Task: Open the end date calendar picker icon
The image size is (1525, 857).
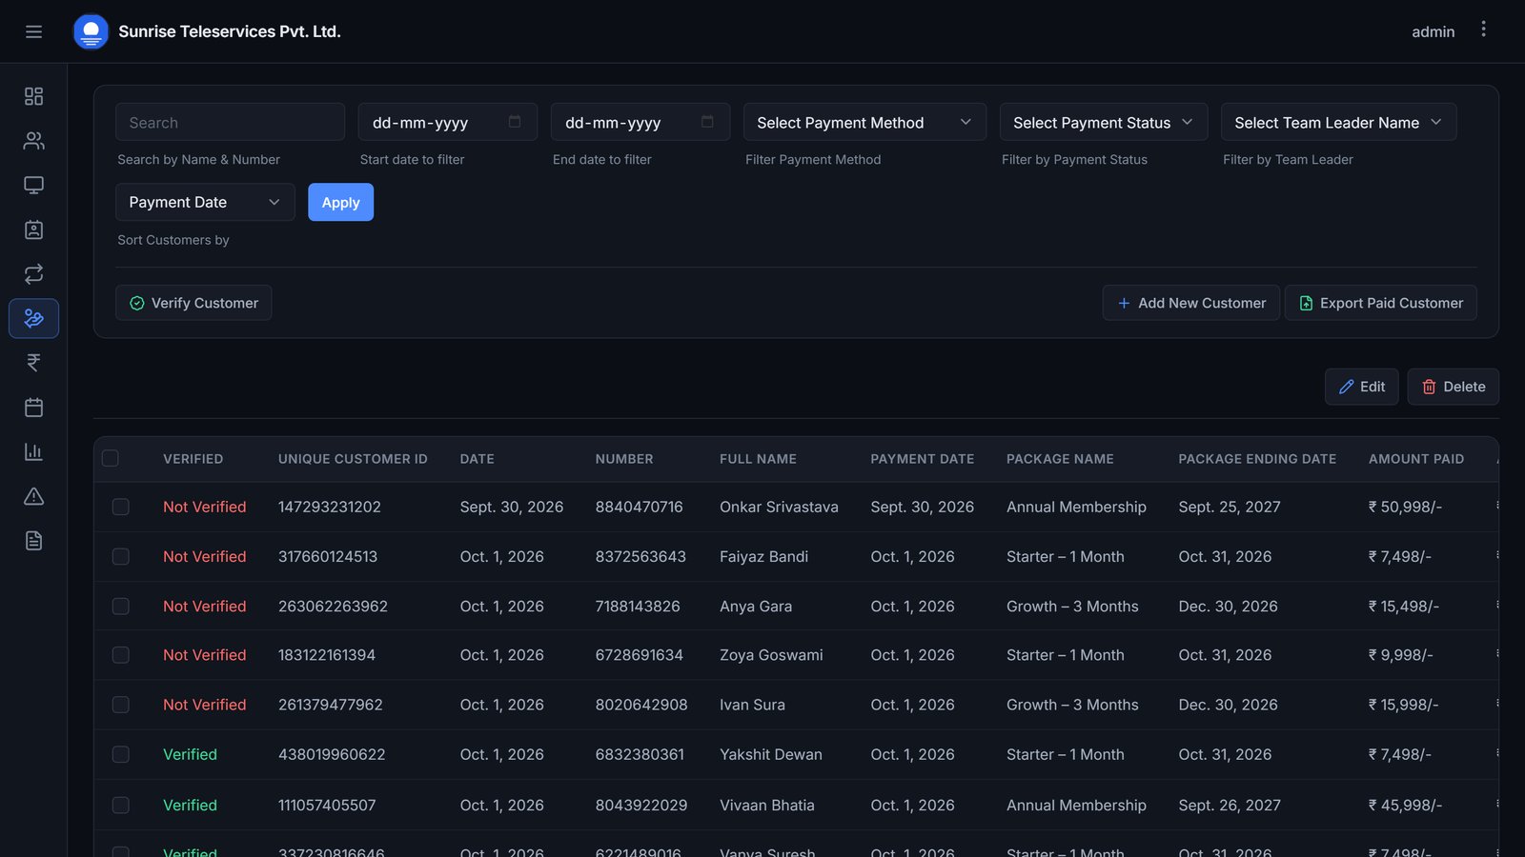Action: tap(707, 122)
